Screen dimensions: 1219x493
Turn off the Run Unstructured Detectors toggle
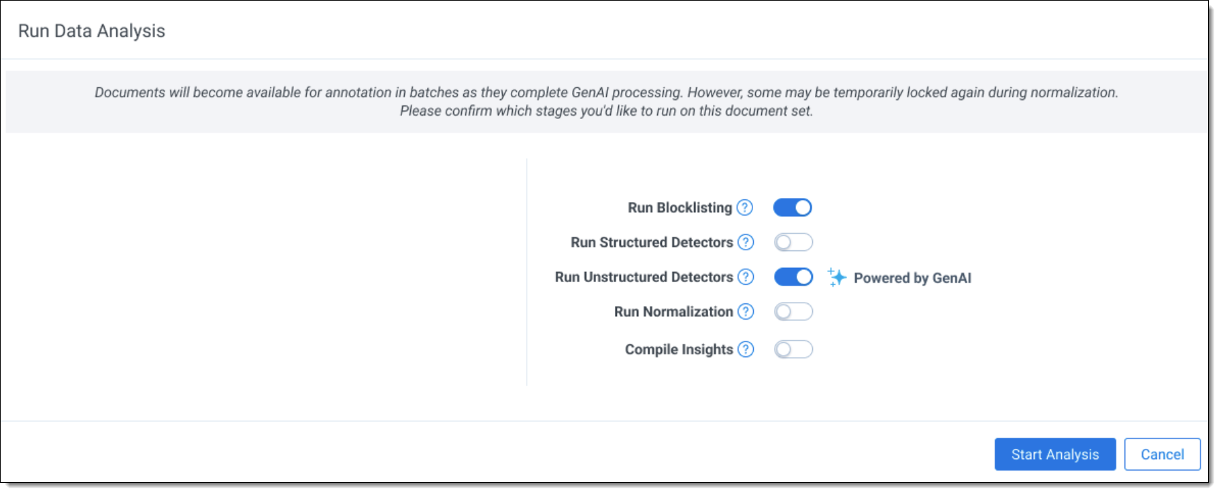[x=793, y=277]
